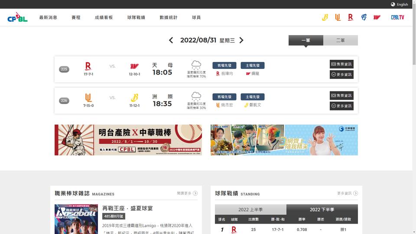416x234 pixels.
Task: Open the Uni-Lions team icon in the header
Action: pos(338,17)
